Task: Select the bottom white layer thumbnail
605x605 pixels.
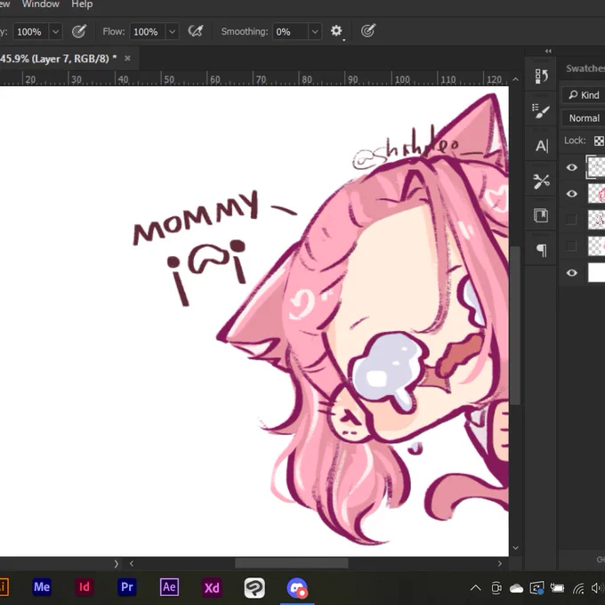Action: click(596, 272)
